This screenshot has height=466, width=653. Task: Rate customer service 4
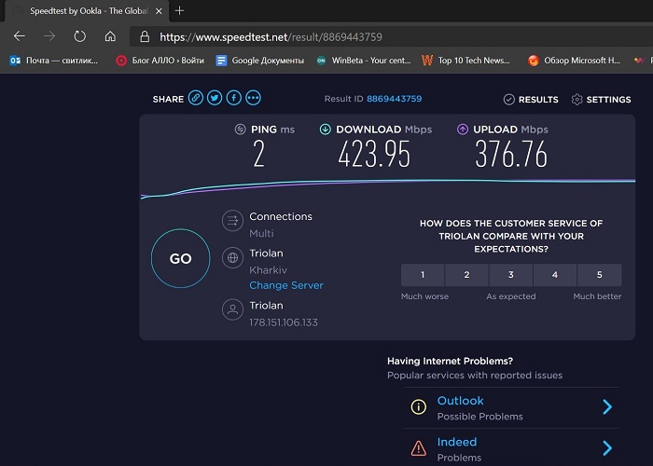point(555,275)
